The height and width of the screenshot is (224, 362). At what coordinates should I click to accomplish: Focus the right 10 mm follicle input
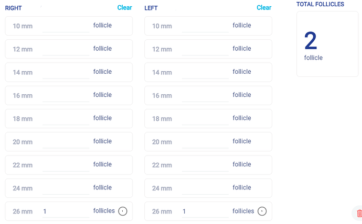pos(66,26)
